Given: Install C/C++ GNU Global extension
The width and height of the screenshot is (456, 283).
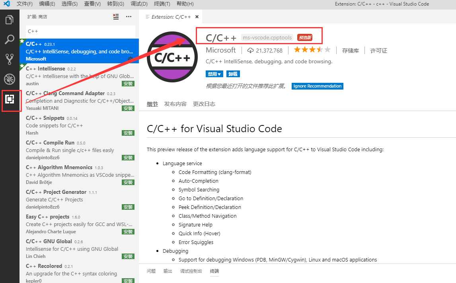Looking at the screenshot, I should [x=128, y=257].
